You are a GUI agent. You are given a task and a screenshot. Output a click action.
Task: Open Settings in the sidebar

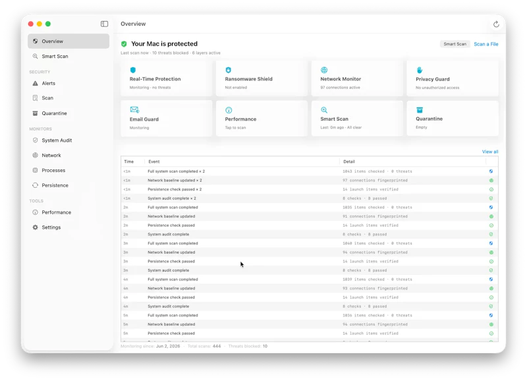[69, 227]
